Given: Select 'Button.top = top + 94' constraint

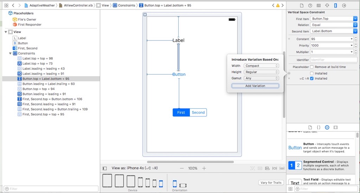Looking at the screenshot, I should [39, 89].
